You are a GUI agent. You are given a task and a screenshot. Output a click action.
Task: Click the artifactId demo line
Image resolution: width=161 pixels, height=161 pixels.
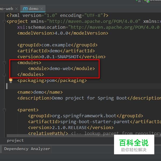(56, 51)
